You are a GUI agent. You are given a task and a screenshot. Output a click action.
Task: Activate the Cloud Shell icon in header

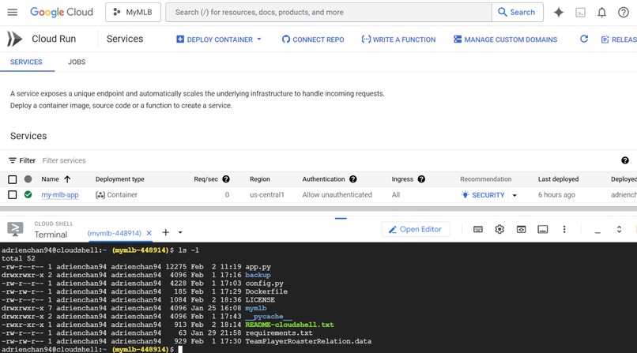tap(581, 13)
